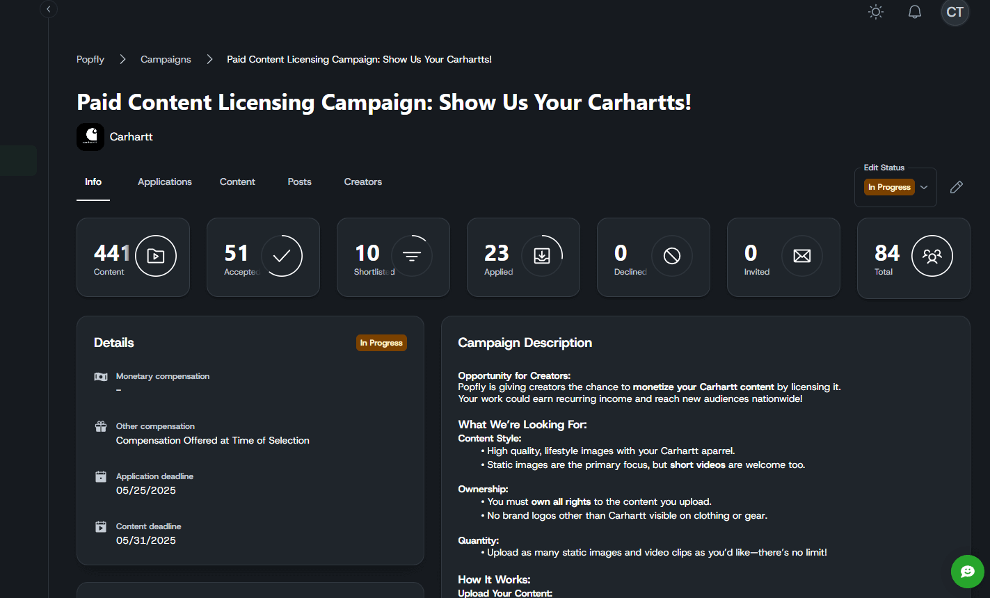Click the 'What We're Looking For:' heading
Screen dimensions: 990x598
[x=522, y=424]
